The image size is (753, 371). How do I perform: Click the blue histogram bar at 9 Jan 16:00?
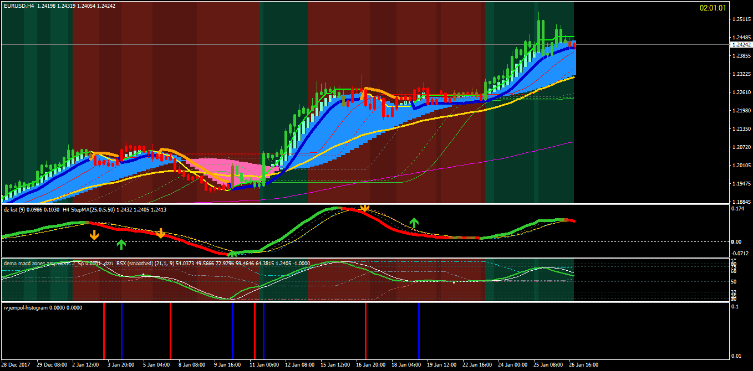232,331
